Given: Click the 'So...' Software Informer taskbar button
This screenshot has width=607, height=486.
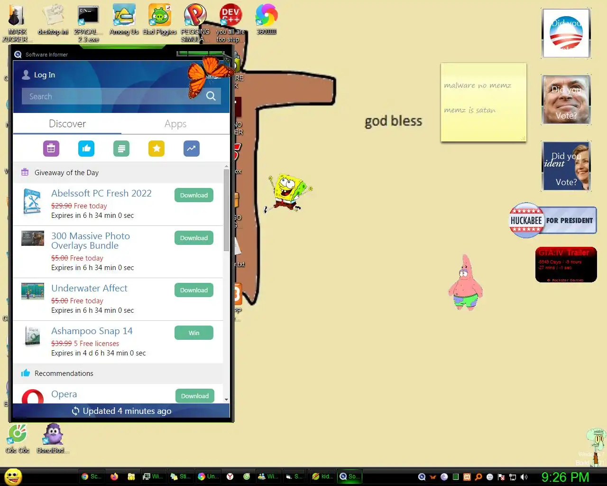Looking at the screenshot, I should click(x=349, y=477).
